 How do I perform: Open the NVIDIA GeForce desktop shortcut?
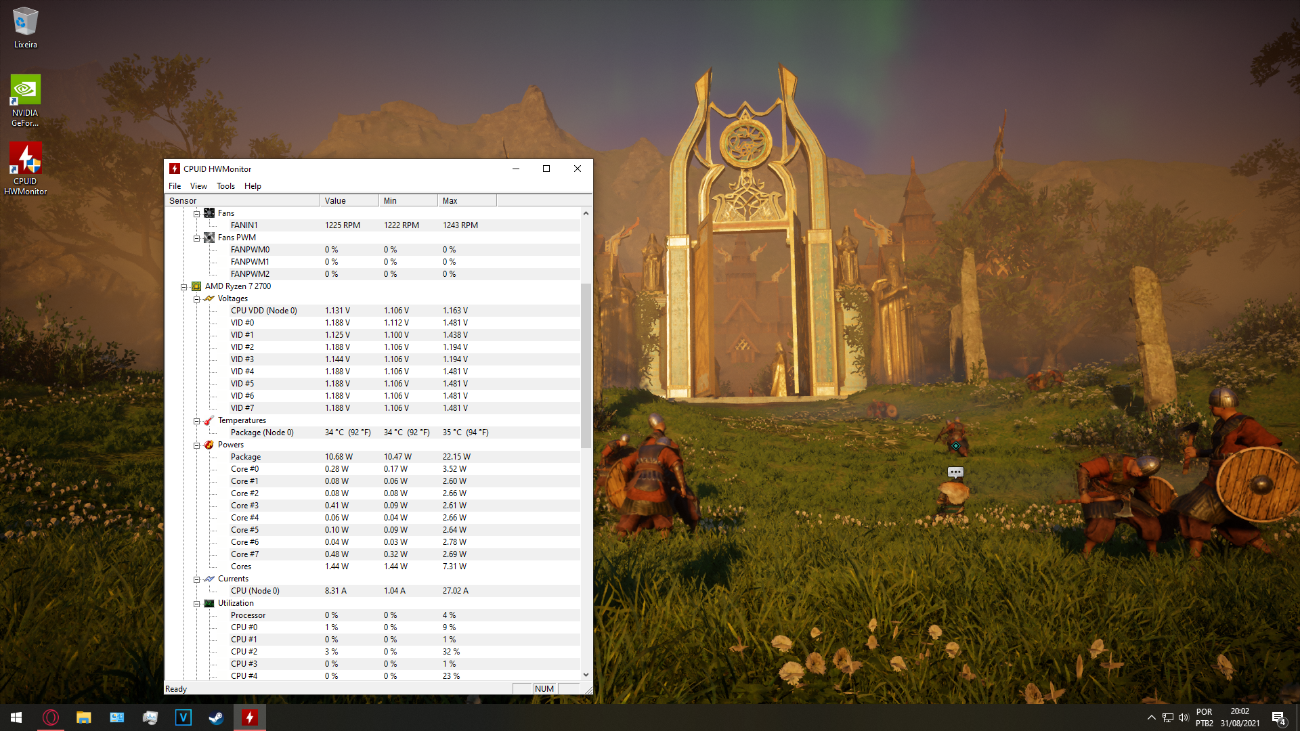point(25,100)
